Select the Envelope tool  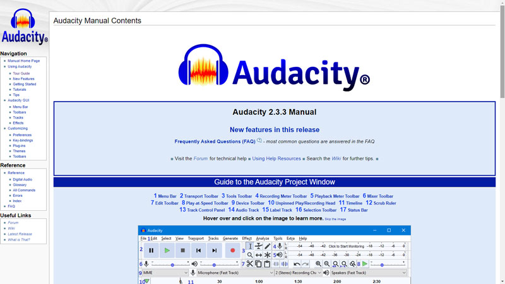[259, 246]
